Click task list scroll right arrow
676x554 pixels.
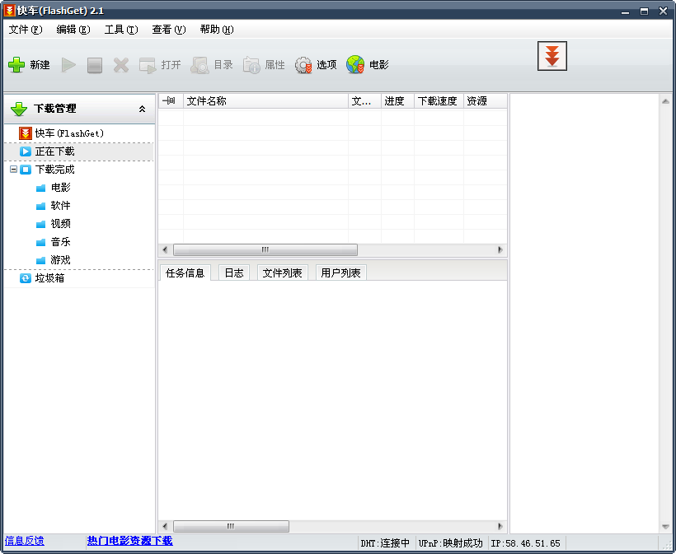(500, 249)
